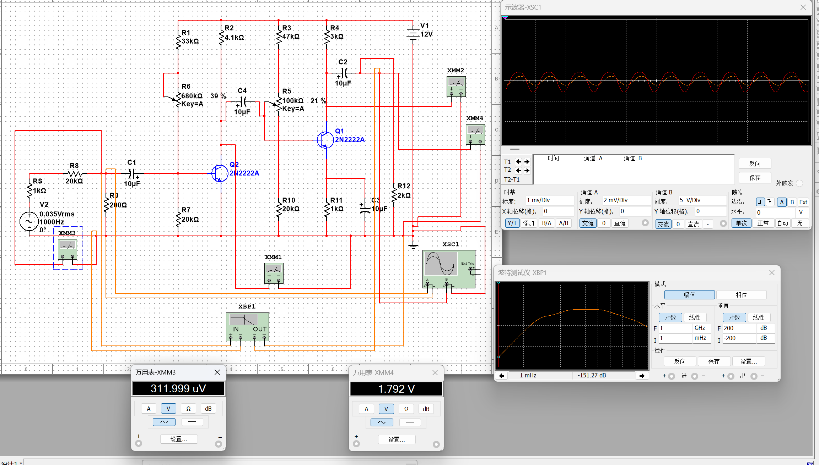Open XMM4 multimeter 设置 button
This screenshot has width=819, height=465.
[397, 439]
